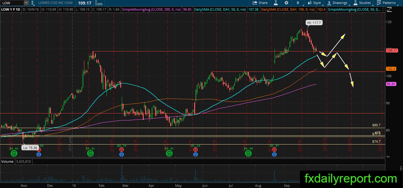Click the Volume subgraph label
Image resolution: width=403 pixels, height=188 pixels.
7,162
